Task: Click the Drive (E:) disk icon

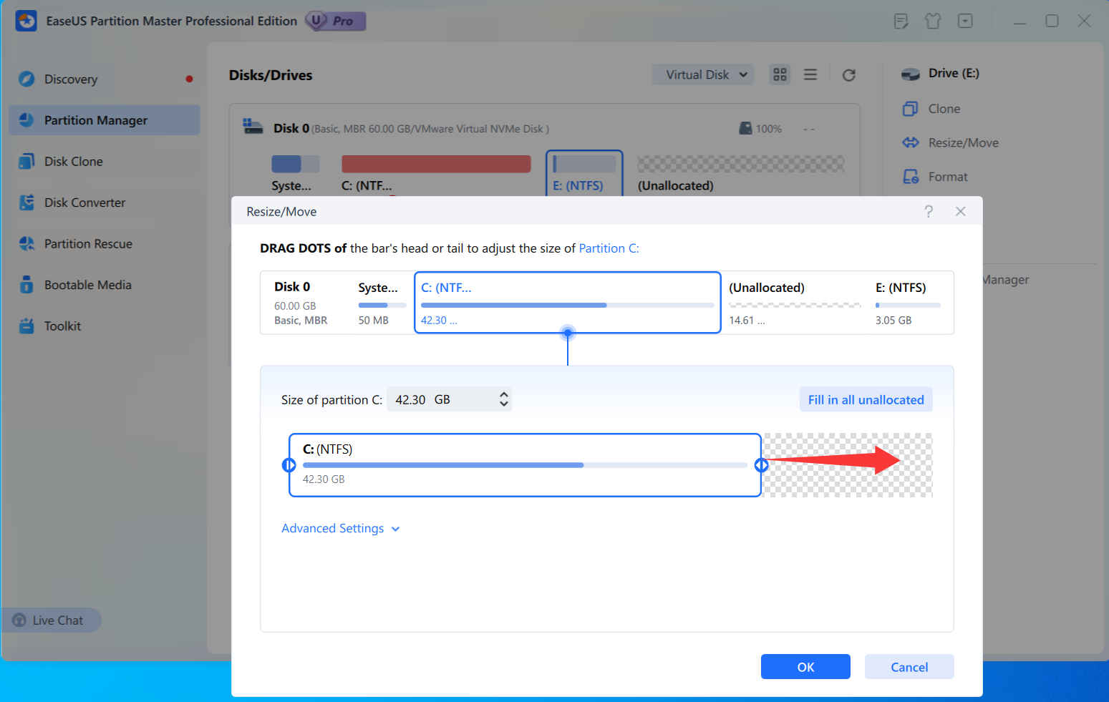Action: click(911, 74)
